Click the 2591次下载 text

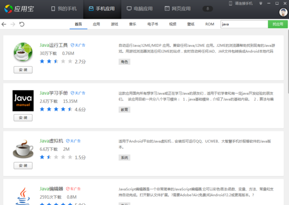pyautogui.click(x=51, y=197)
